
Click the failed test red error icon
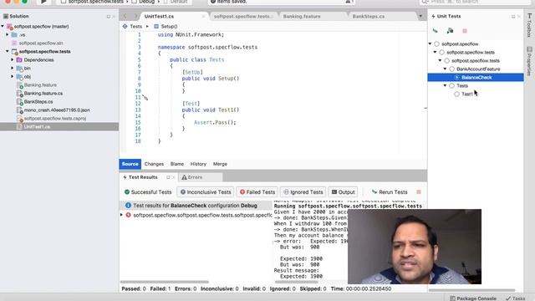point(128,215)
